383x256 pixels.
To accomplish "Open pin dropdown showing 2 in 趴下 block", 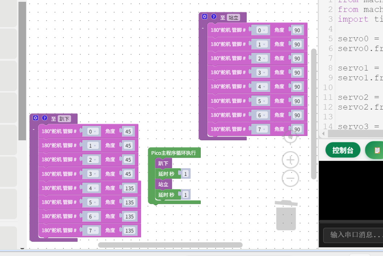I will pyautogui.click(x=92, y=160).
